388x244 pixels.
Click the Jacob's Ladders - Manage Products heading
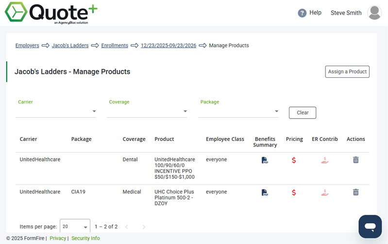72,71
